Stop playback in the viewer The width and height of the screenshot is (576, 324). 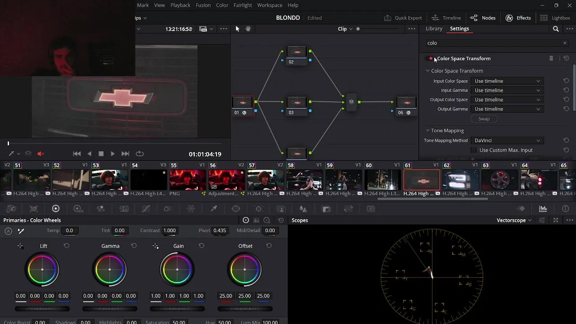click(101, 154)
